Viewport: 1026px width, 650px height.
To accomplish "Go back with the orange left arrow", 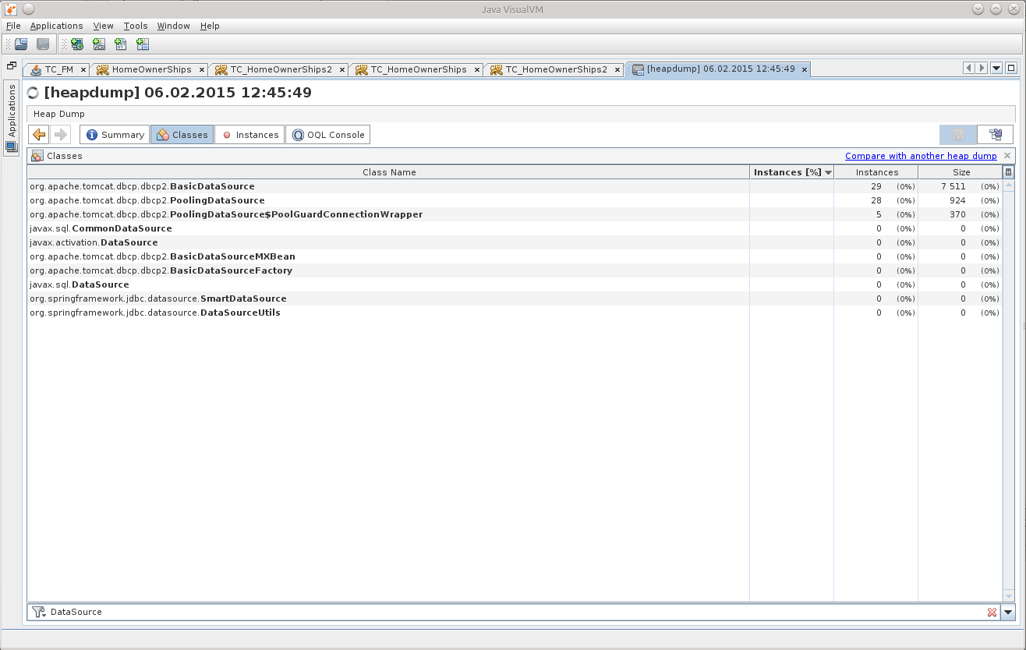I will click(x=39, y=135).
